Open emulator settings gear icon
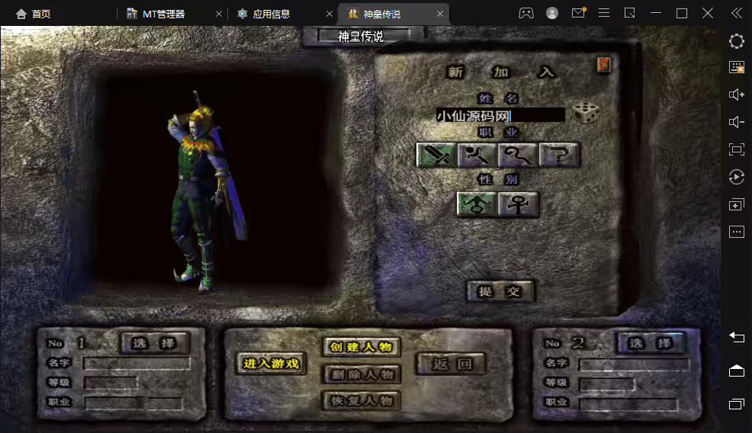752x433 pixels. click(737, 41)
